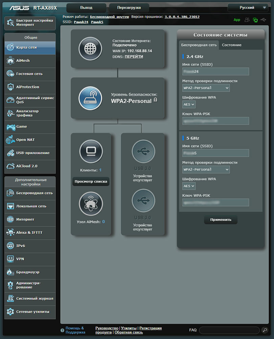
Task: Click Просмотр списка to view client list
Action: click(91, 182)
